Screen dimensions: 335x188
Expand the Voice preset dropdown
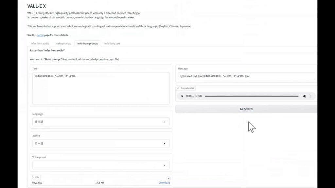point(101,165)
